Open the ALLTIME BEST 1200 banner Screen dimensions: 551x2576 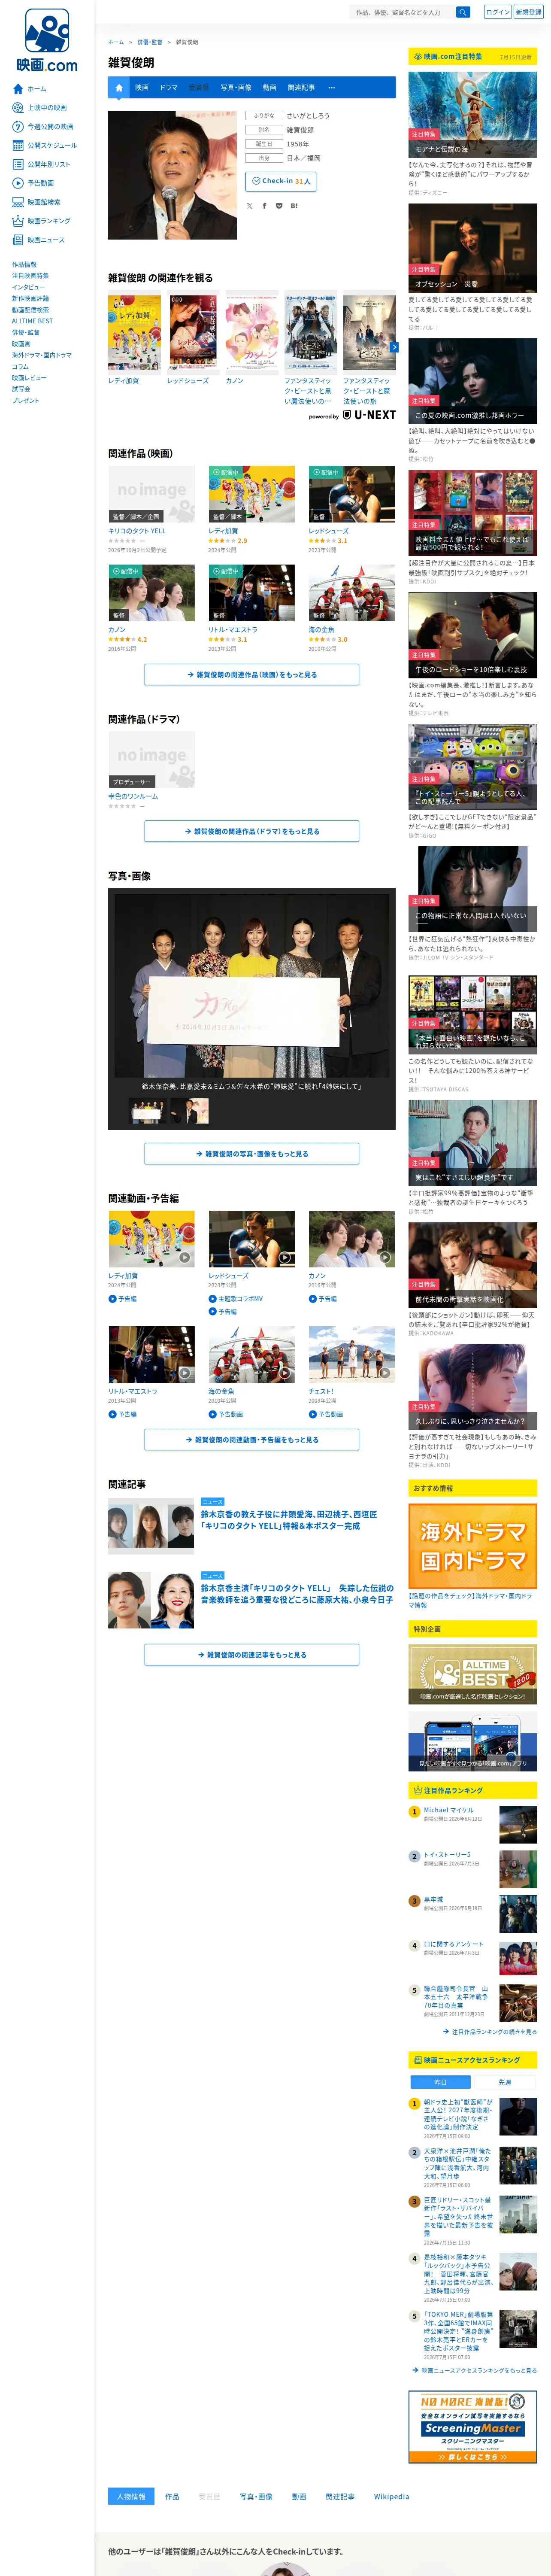473,1674
